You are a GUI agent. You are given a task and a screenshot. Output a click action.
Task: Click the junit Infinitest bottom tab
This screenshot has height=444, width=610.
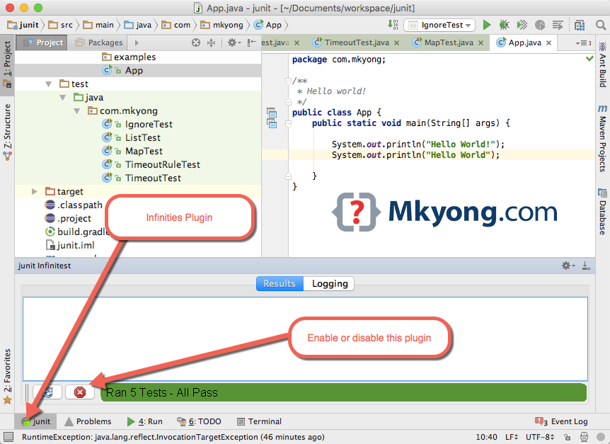tap(36, 421)
